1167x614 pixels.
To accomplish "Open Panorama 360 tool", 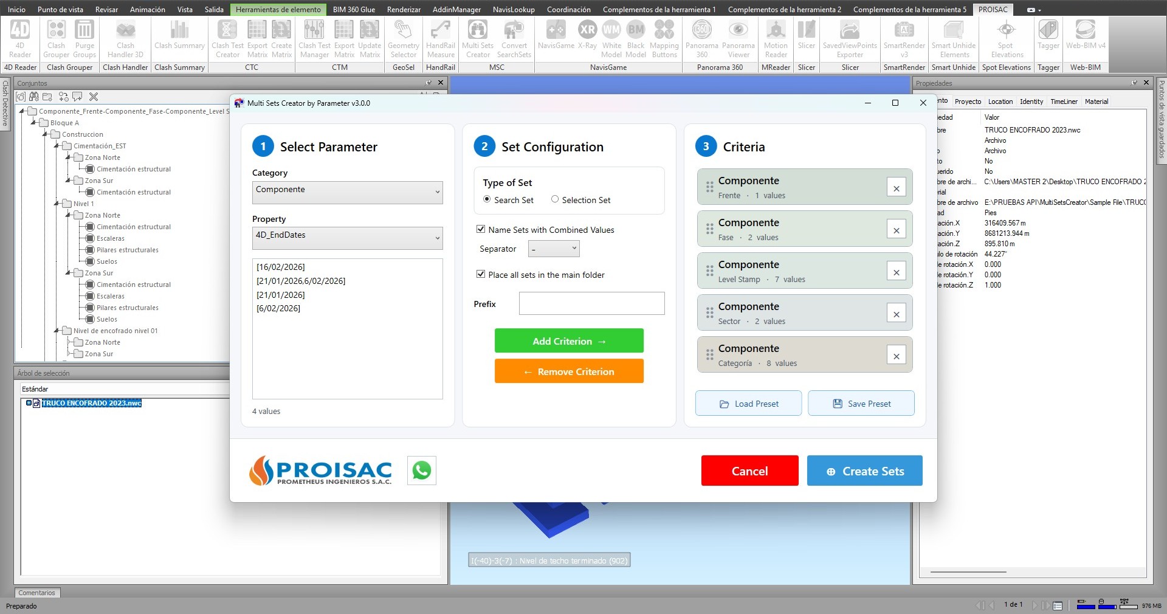I will coord(702,39).
